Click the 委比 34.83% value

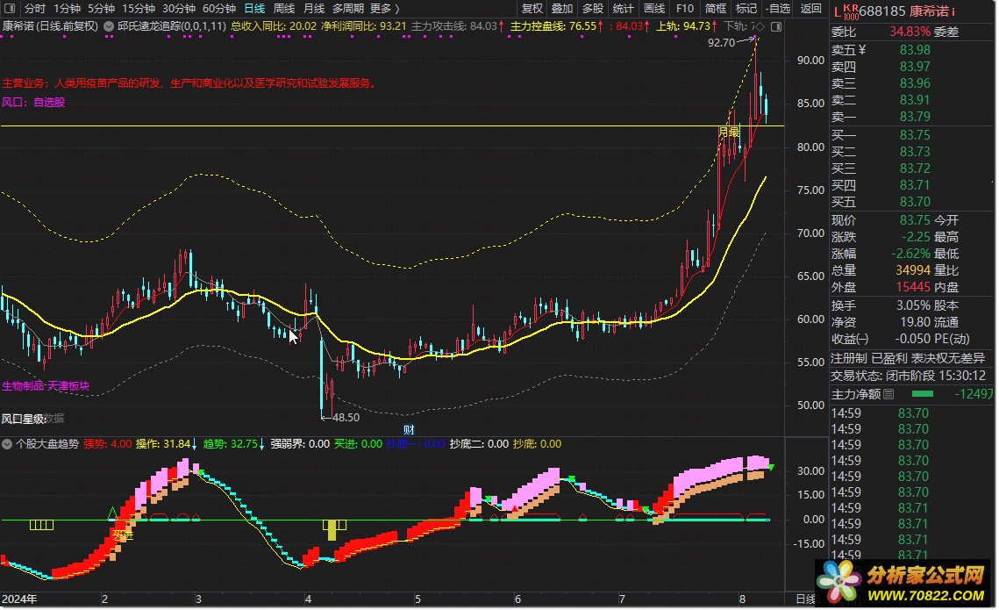910,32
